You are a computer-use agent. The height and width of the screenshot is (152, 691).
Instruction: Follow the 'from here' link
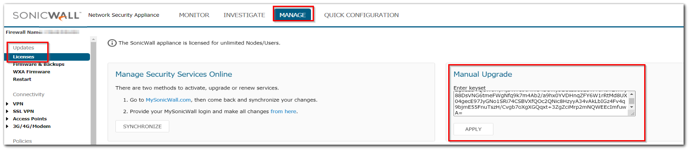coord(283,111)
